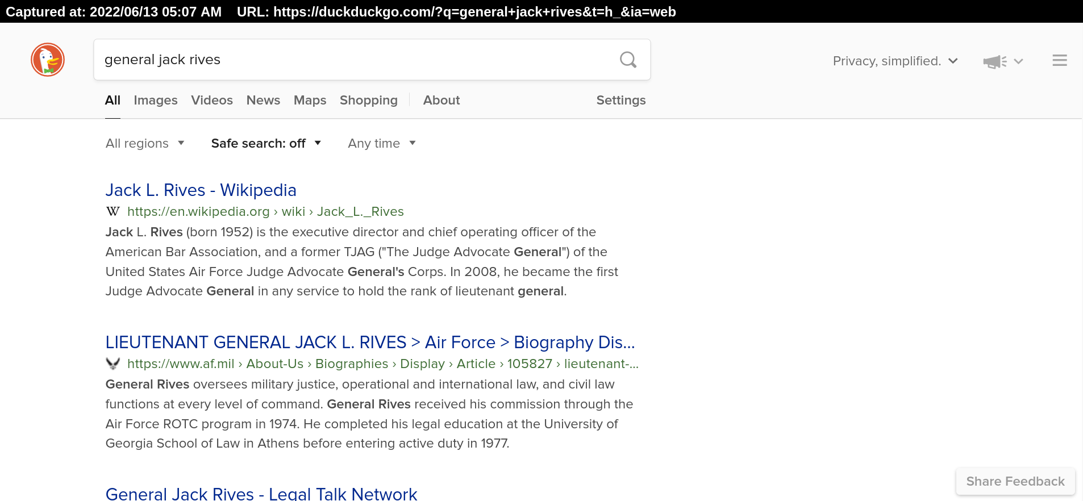Switch to the Images tab
Screen dimensions: 1083x501
tap(156, 100)
